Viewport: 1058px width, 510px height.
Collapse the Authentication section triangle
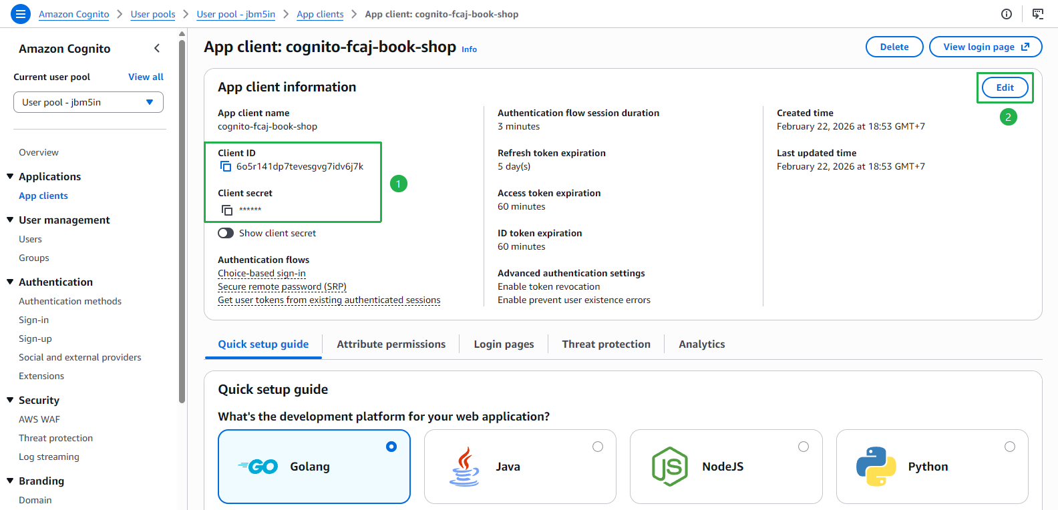click(x=10, y=282)
